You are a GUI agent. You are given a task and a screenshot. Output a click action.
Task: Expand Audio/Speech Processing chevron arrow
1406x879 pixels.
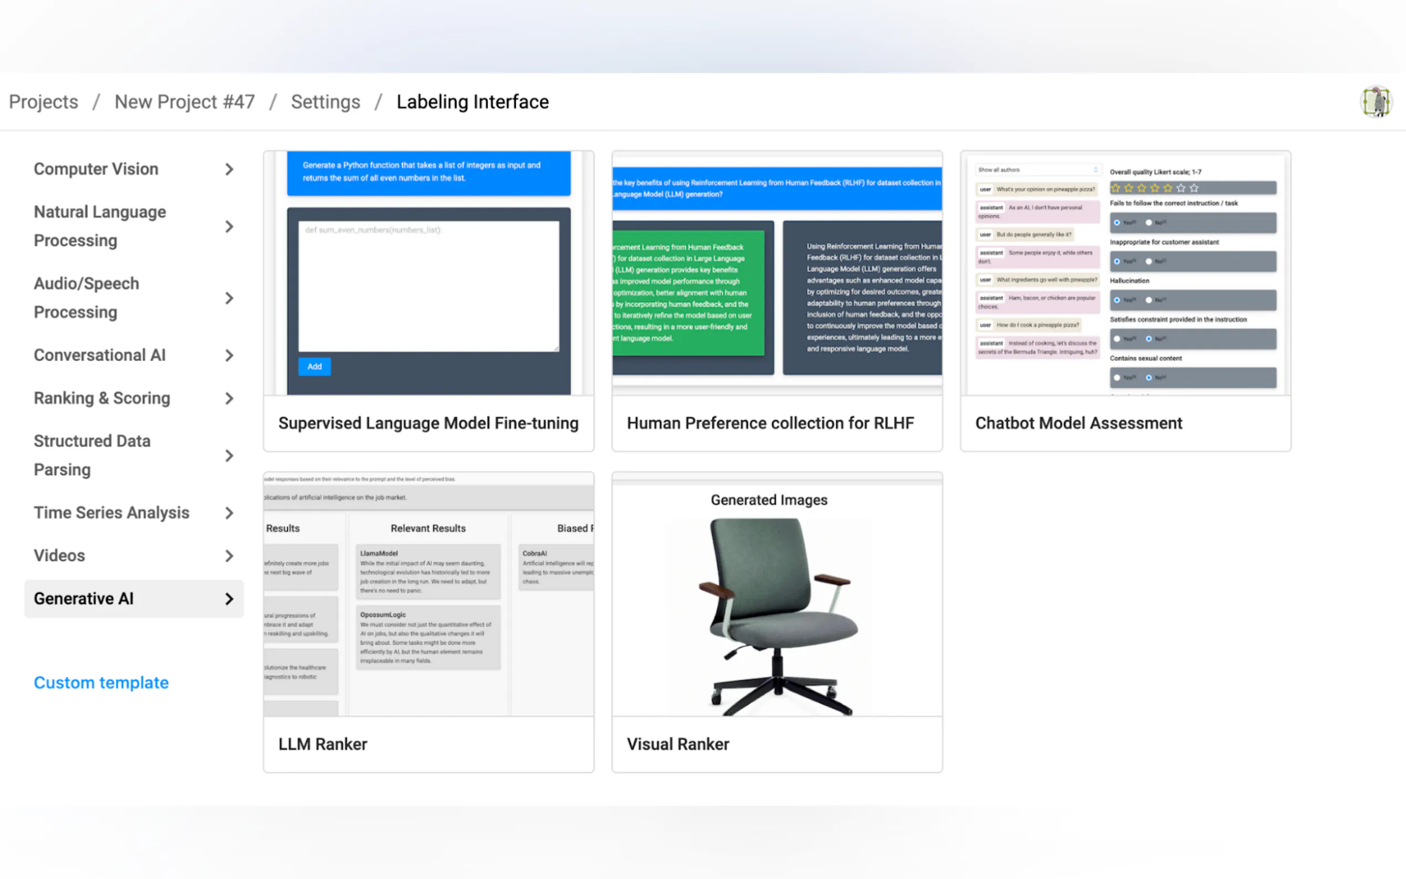pos(229,298)
